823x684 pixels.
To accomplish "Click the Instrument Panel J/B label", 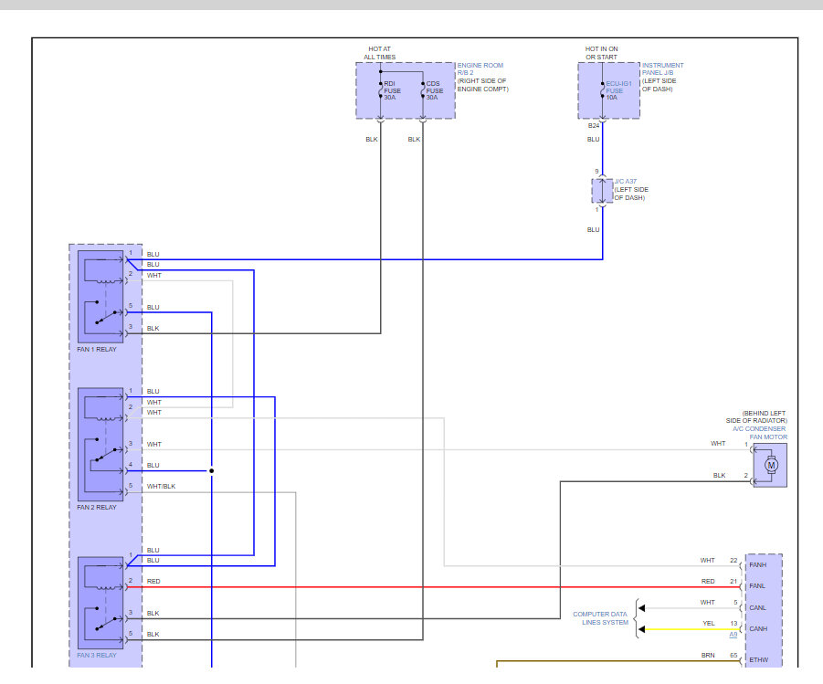I will pyautogui.click(x=663, y=77).
